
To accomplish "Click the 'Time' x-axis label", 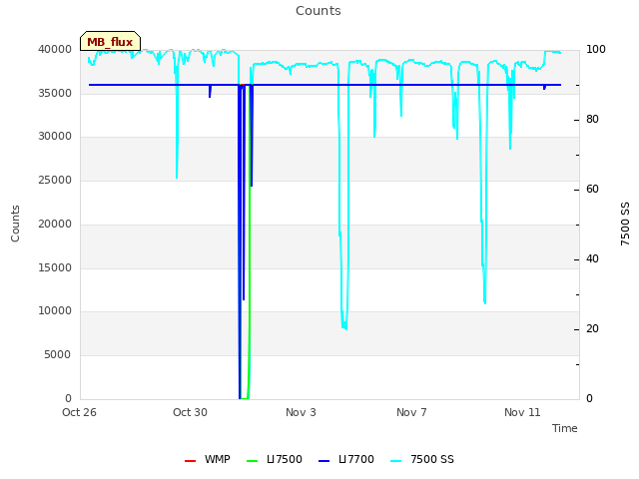I will pos(565,428).
